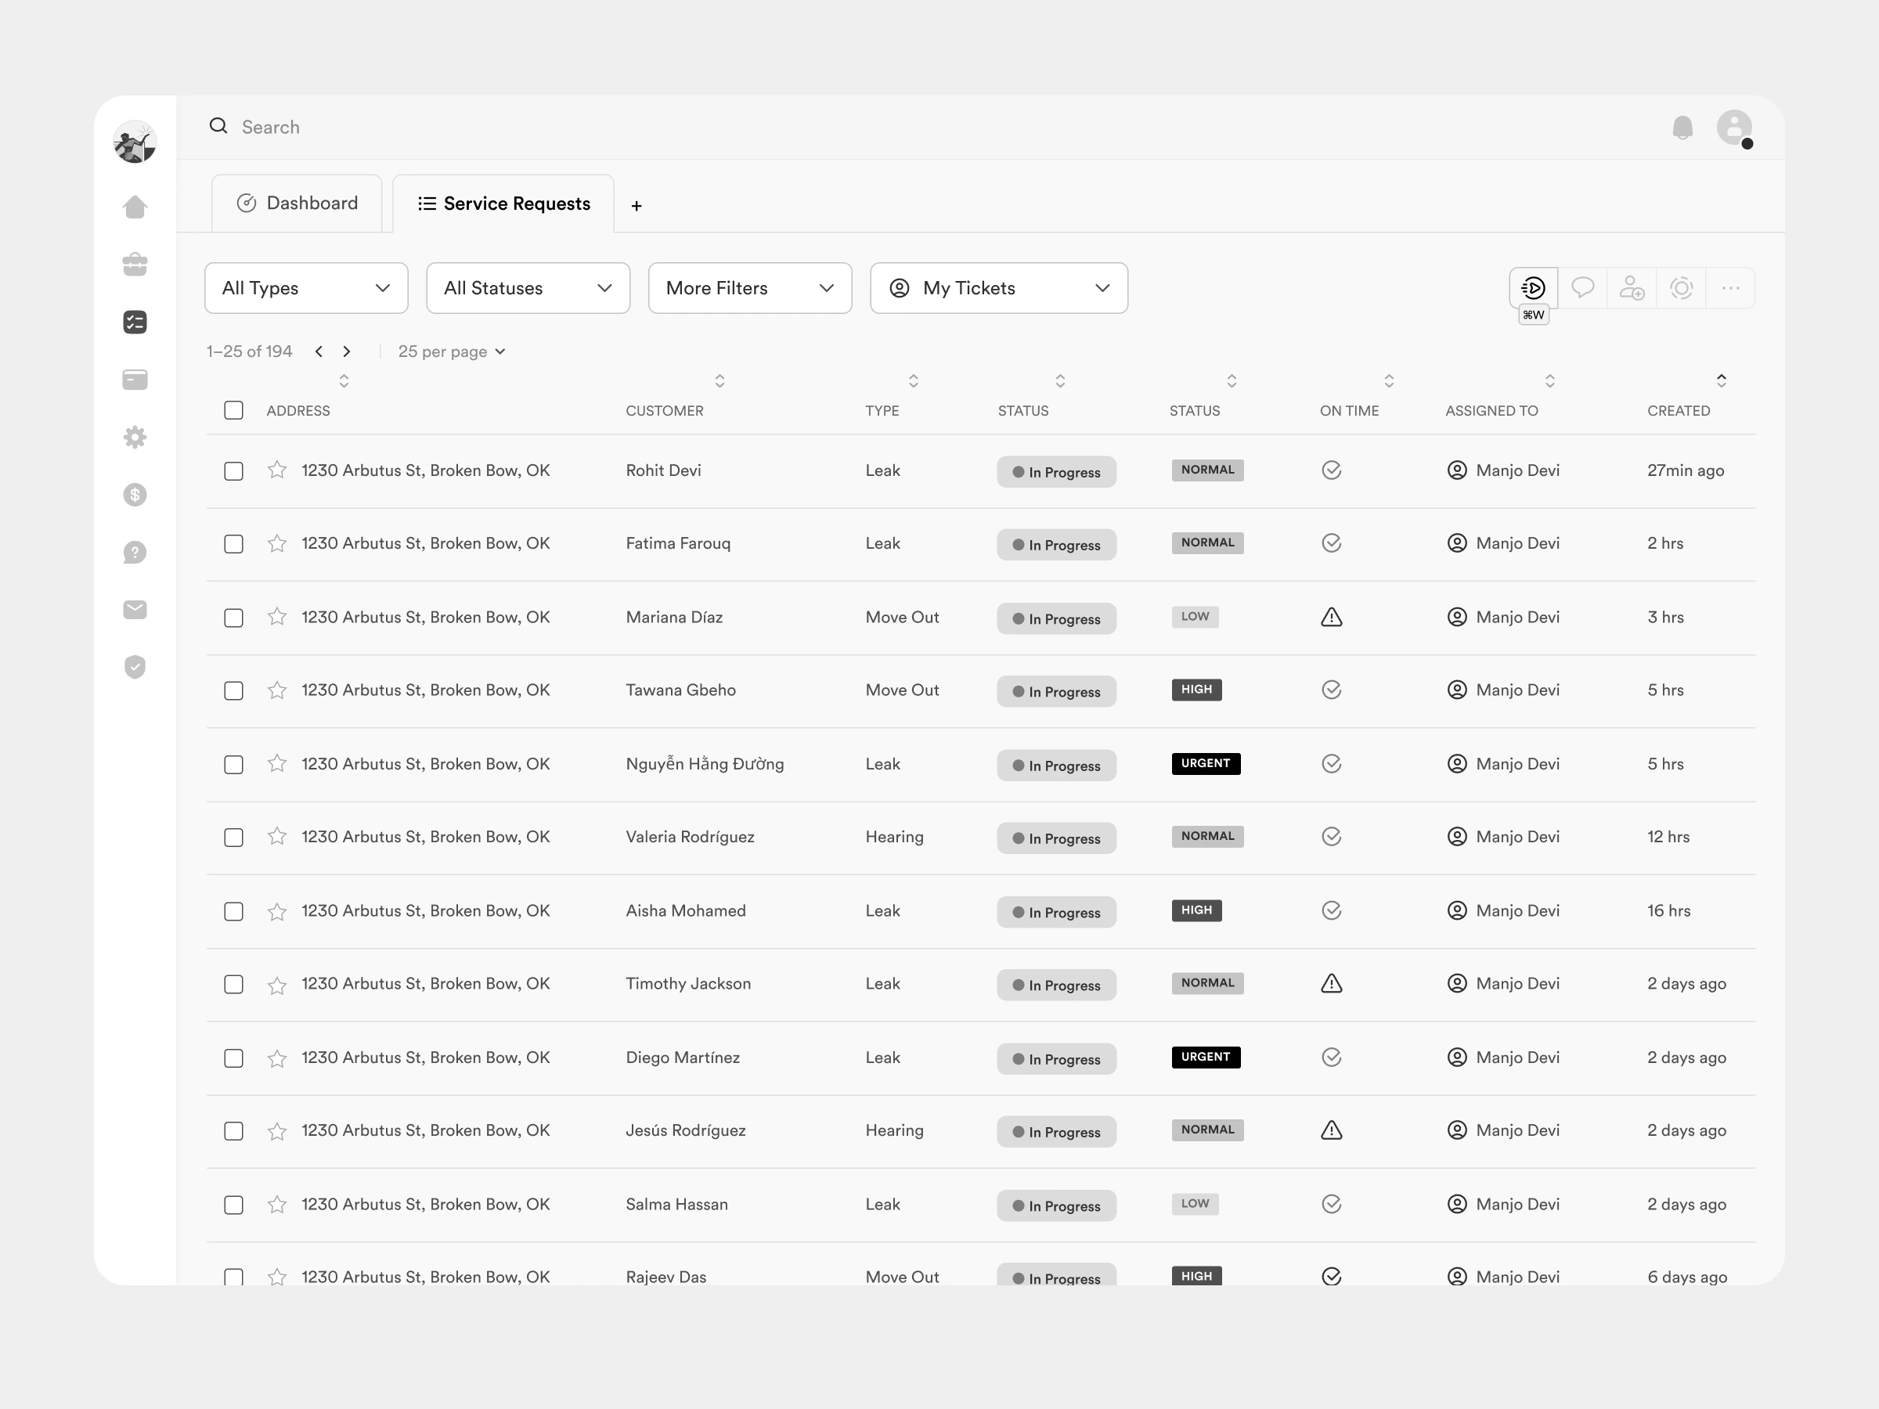Go to next page of results
The width and height of the screenshot is (1879, 1409).
pos(347,351)
